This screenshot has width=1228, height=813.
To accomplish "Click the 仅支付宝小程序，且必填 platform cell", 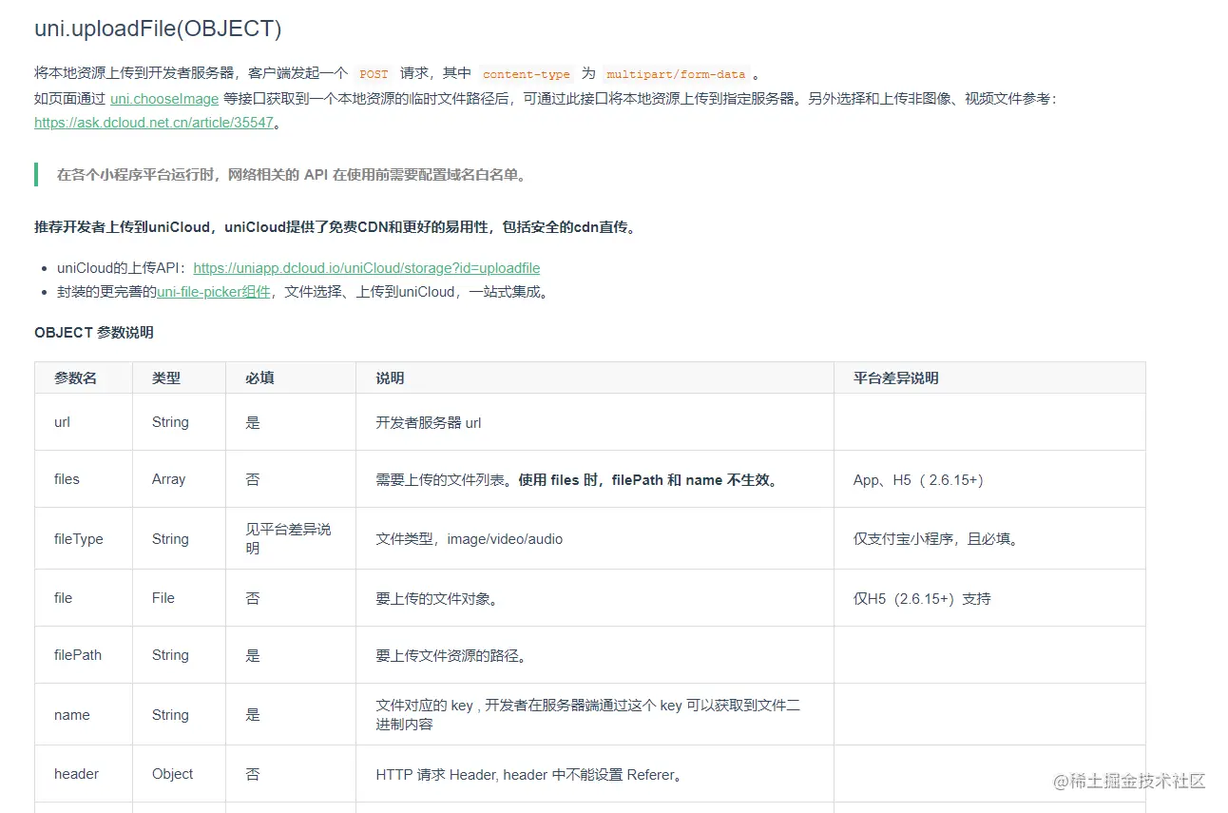I will 989,539.
